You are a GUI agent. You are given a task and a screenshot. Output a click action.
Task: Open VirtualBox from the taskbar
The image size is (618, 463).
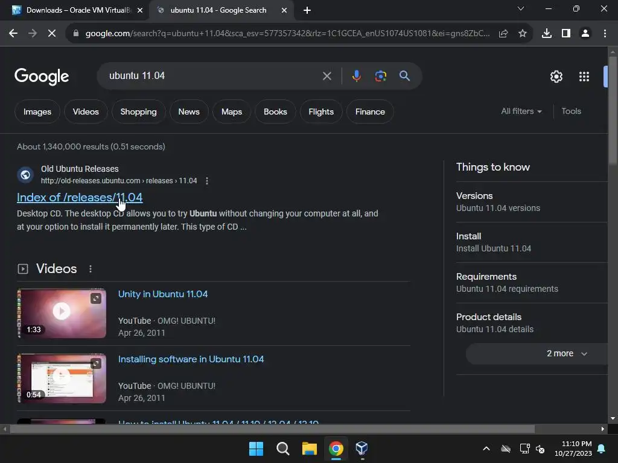(x=362, y=449)
